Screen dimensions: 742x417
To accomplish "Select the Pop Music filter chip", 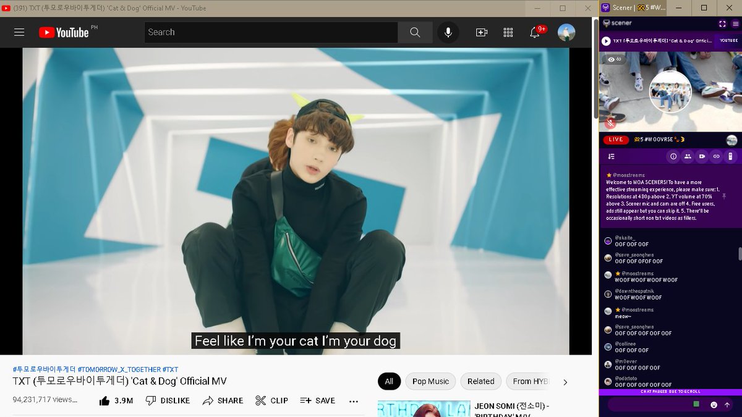I will pos(430,381).
